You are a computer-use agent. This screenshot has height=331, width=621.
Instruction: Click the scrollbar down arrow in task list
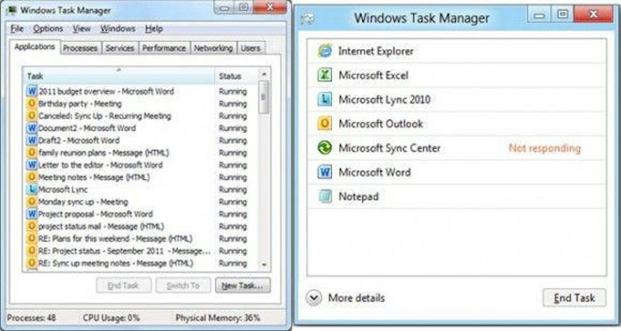[264, 264]
